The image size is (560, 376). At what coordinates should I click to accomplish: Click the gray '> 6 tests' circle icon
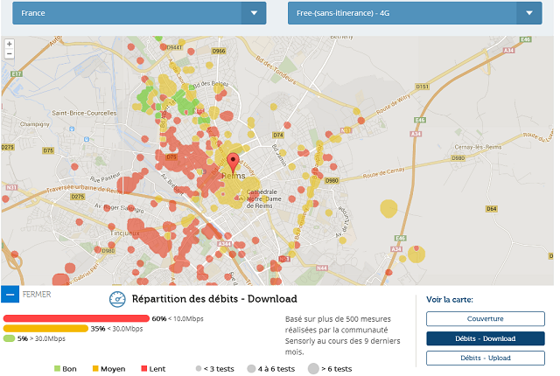point(312,368)
